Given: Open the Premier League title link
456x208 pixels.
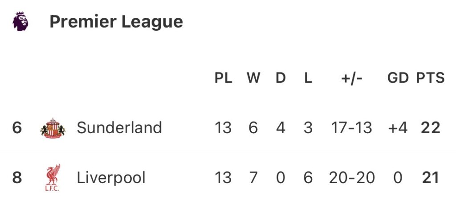Looking at the screenshot, I should pyautogui.click(x=116, y=21).
